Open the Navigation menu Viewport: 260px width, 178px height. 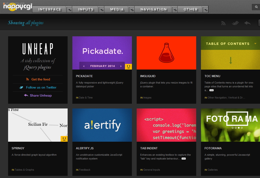pyautogui.click(x=153, y=9)
